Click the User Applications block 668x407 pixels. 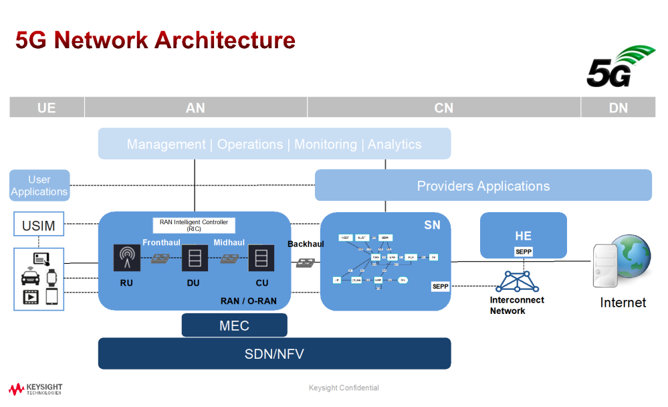click(39, 185)
